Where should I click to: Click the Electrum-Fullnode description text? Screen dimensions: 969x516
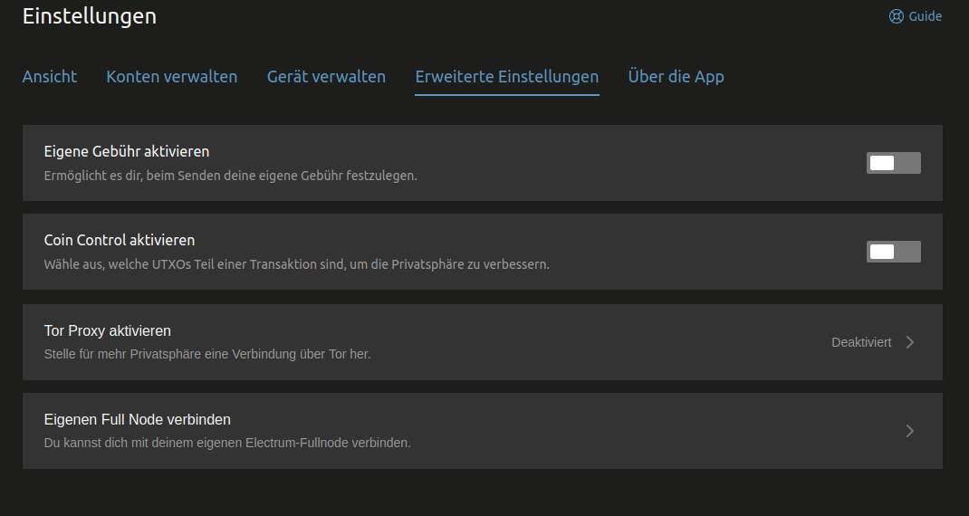click(x=227, y=444)
